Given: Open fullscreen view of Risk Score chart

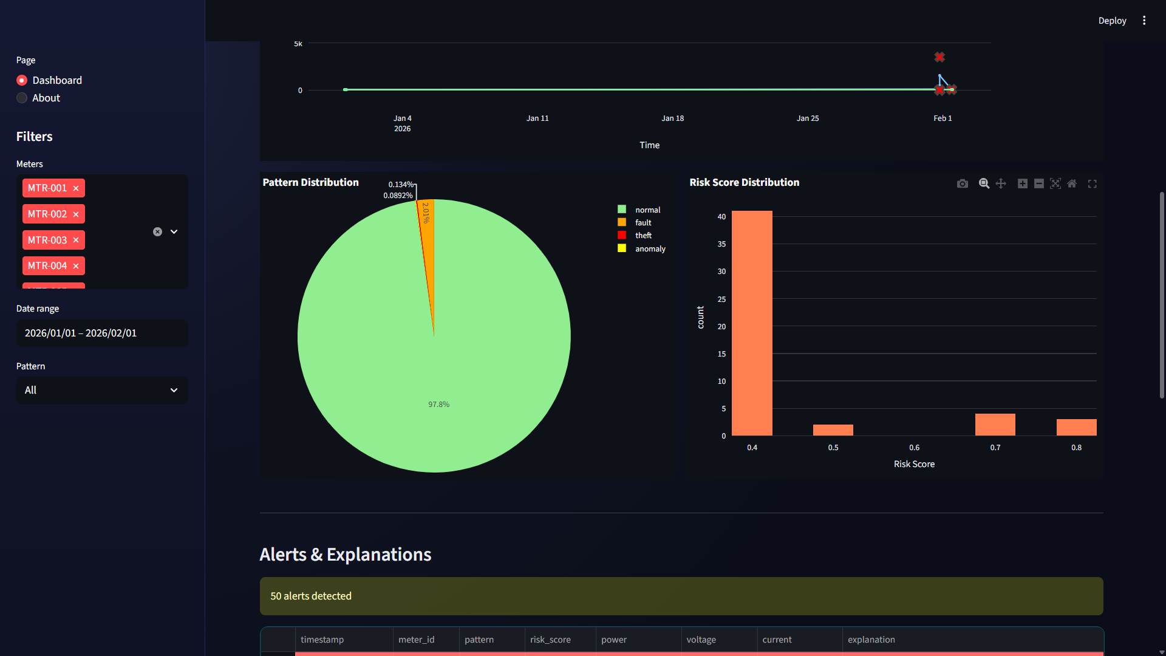Looking at the screenshot, I should (x=1093, y=183).
